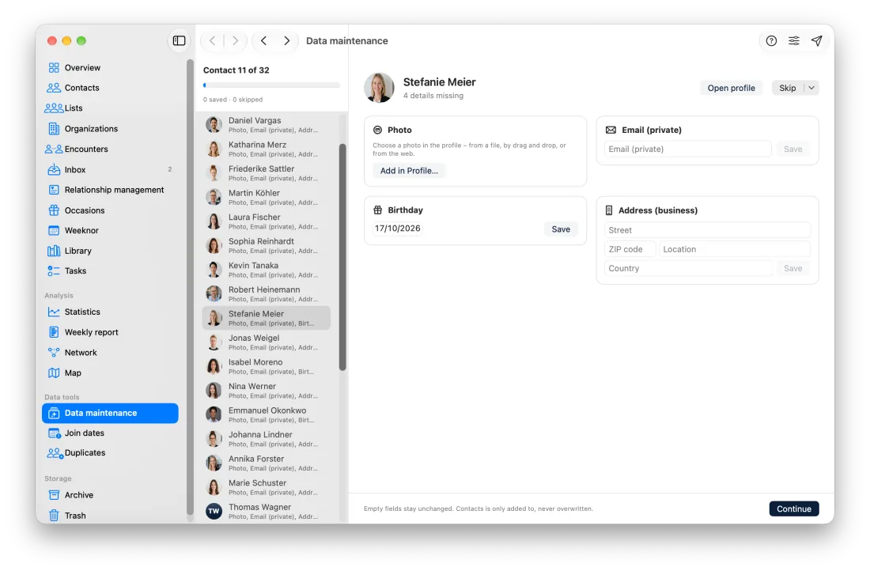Open the Map view
Viewport: 870px width, 571px height.
coord(110,373)
